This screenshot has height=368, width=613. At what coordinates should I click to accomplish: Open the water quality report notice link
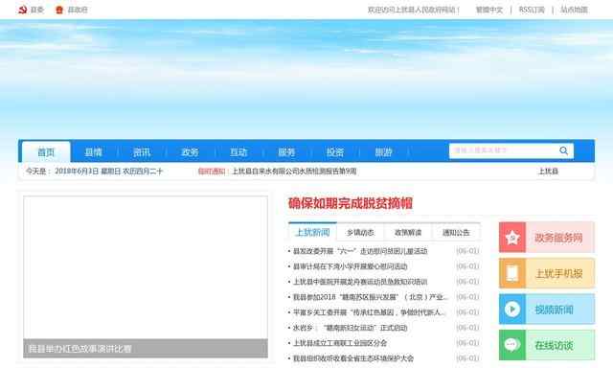[294, 172]
